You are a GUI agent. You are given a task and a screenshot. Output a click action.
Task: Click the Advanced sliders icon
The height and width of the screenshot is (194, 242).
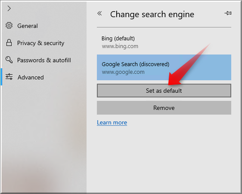point(9,77)
